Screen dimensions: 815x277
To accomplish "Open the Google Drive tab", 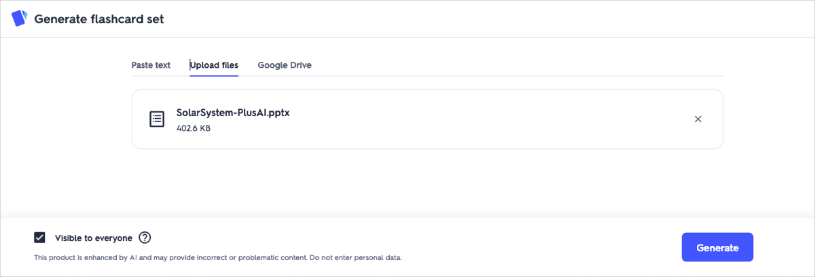I will point(285,65).
